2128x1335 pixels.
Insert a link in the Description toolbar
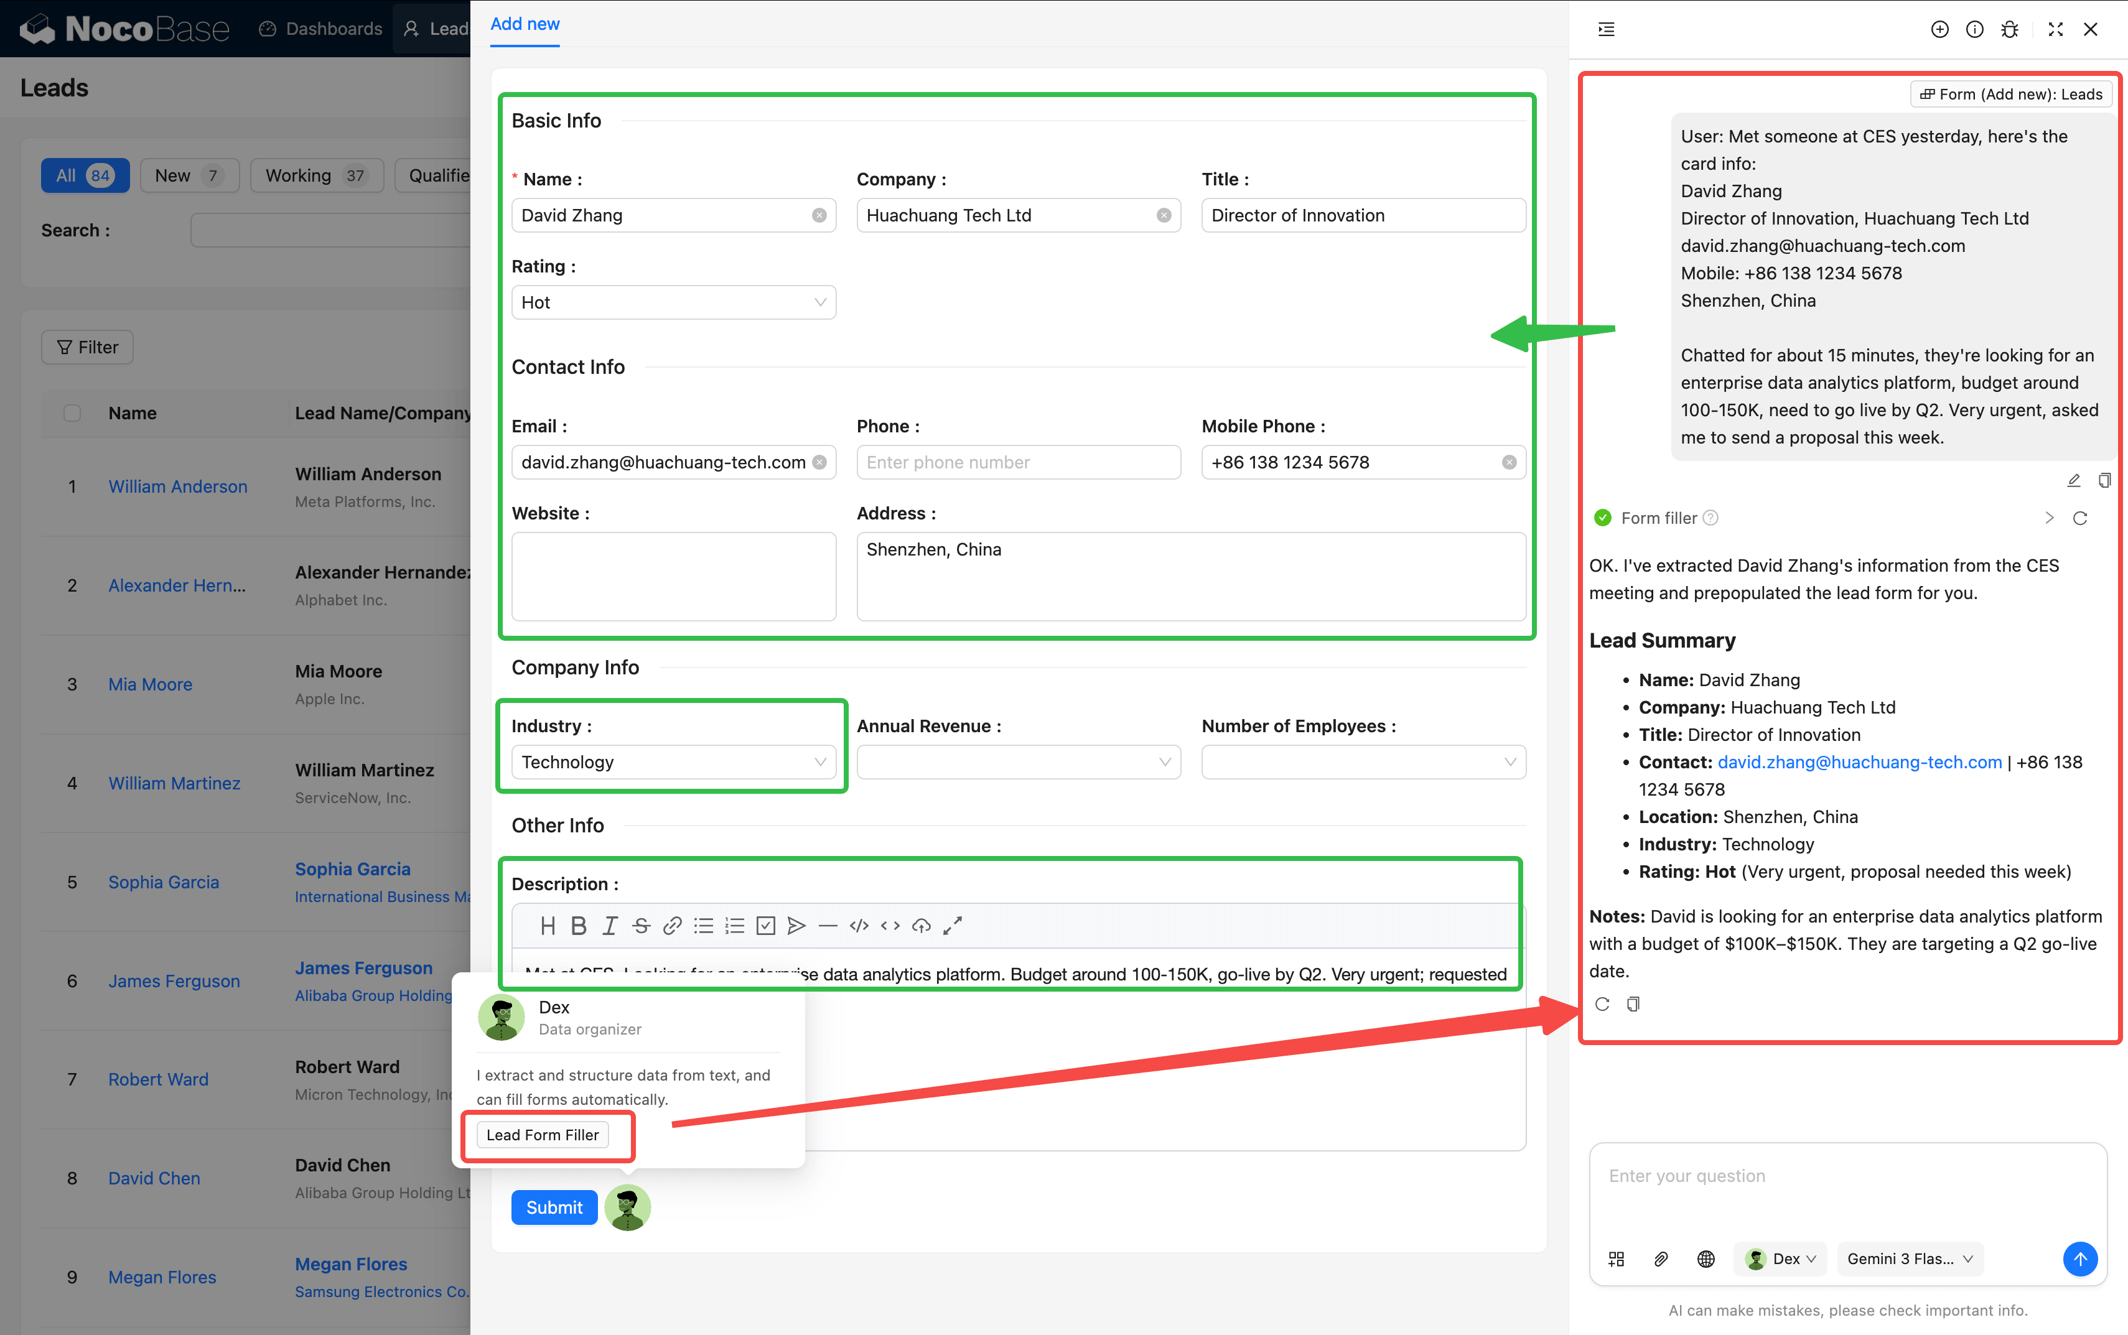pos(672,925)
